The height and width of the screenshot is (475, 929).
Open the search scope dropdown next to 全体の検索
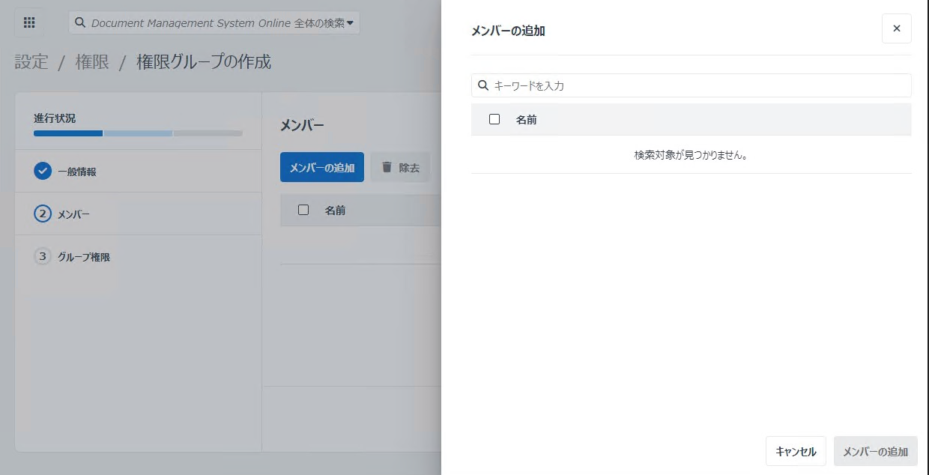pos(351,22)
